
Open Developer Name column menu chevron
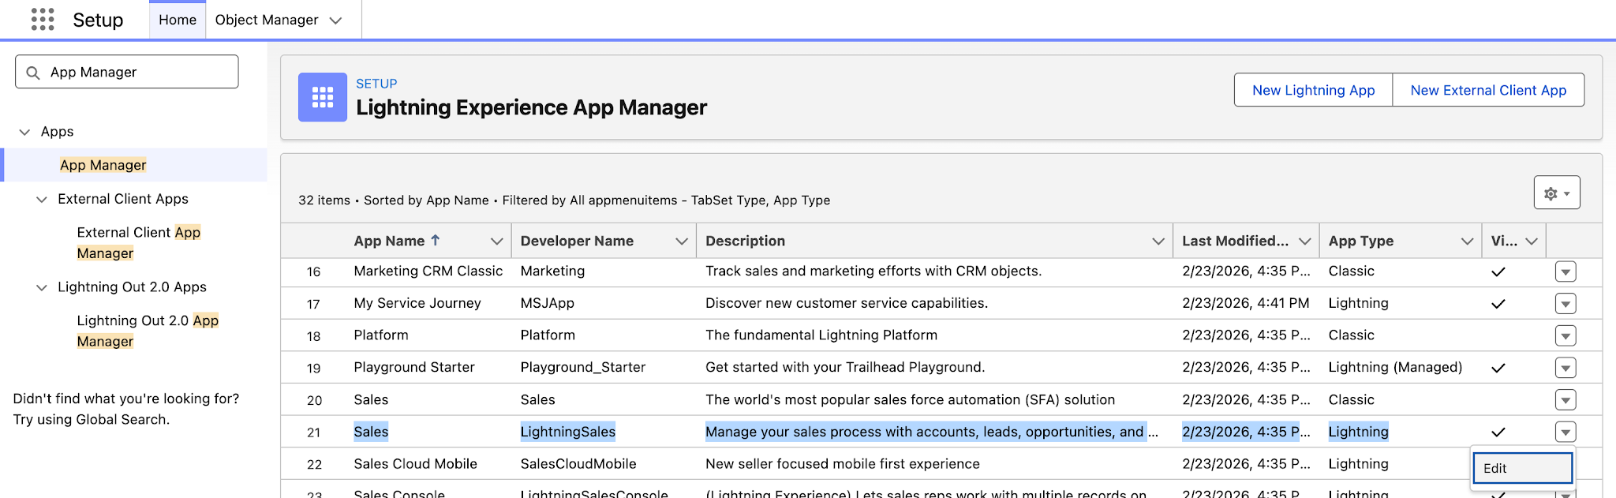[682, 242]
